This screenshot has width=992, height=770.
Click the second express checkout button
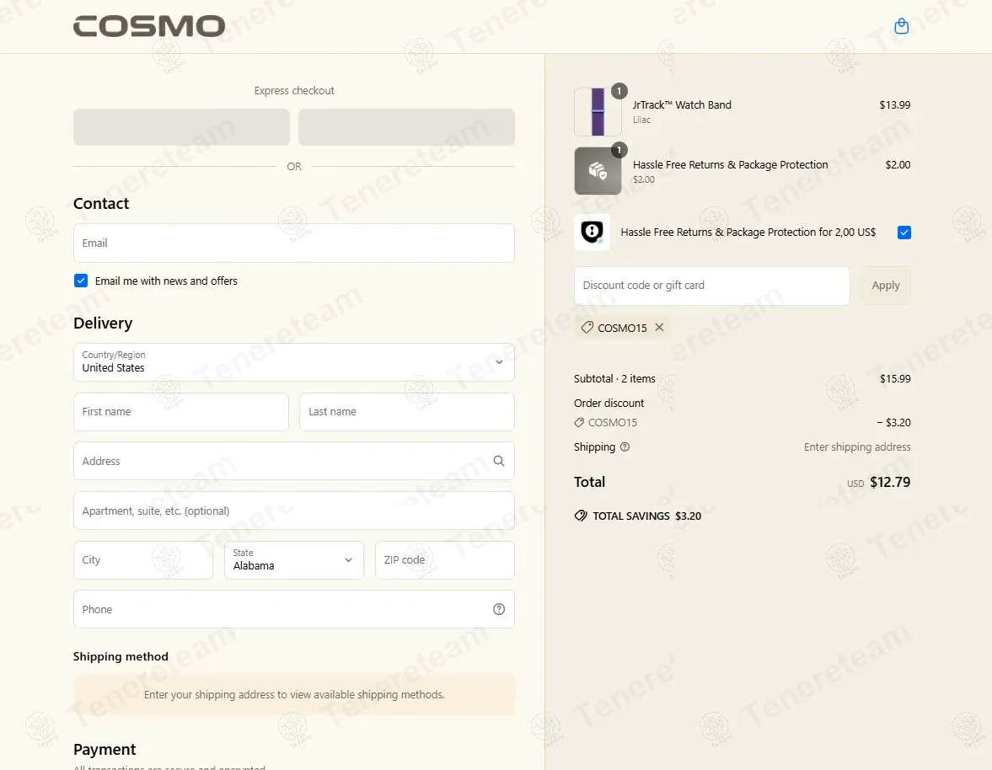coord(406,127)
